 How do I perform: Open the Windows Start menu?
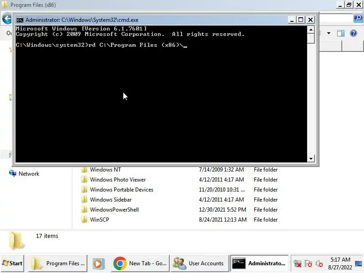pyautogui.click(x=12, y=263)
